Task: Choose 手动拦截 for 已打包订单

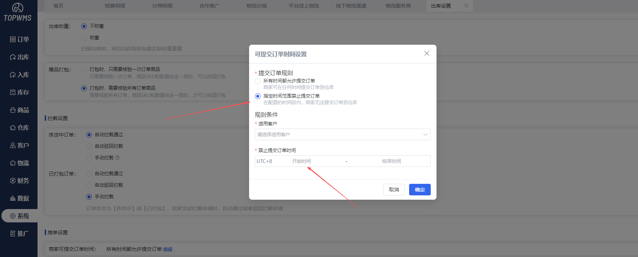Action: click(x=89, y=197)
